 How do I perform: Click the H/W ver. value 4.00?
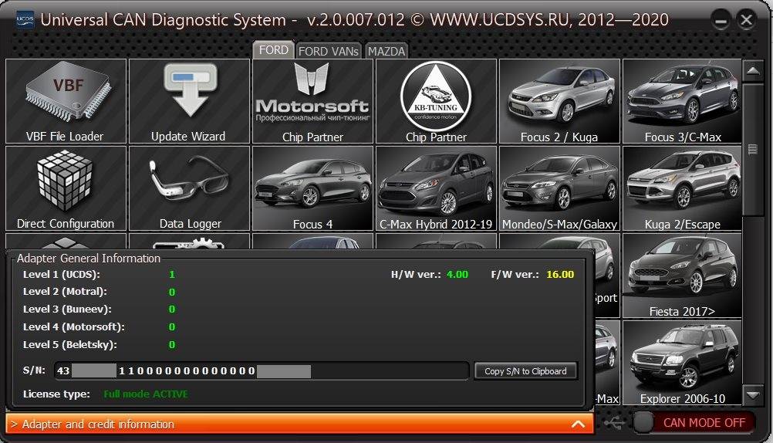point(457,274)
